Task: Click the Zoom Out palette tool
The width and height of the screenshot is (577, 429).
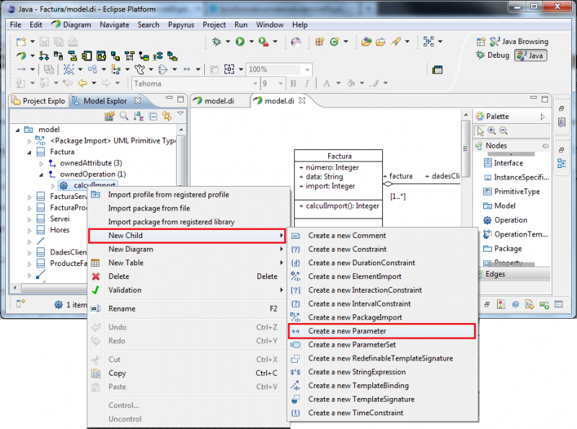Action: point(503,131)
